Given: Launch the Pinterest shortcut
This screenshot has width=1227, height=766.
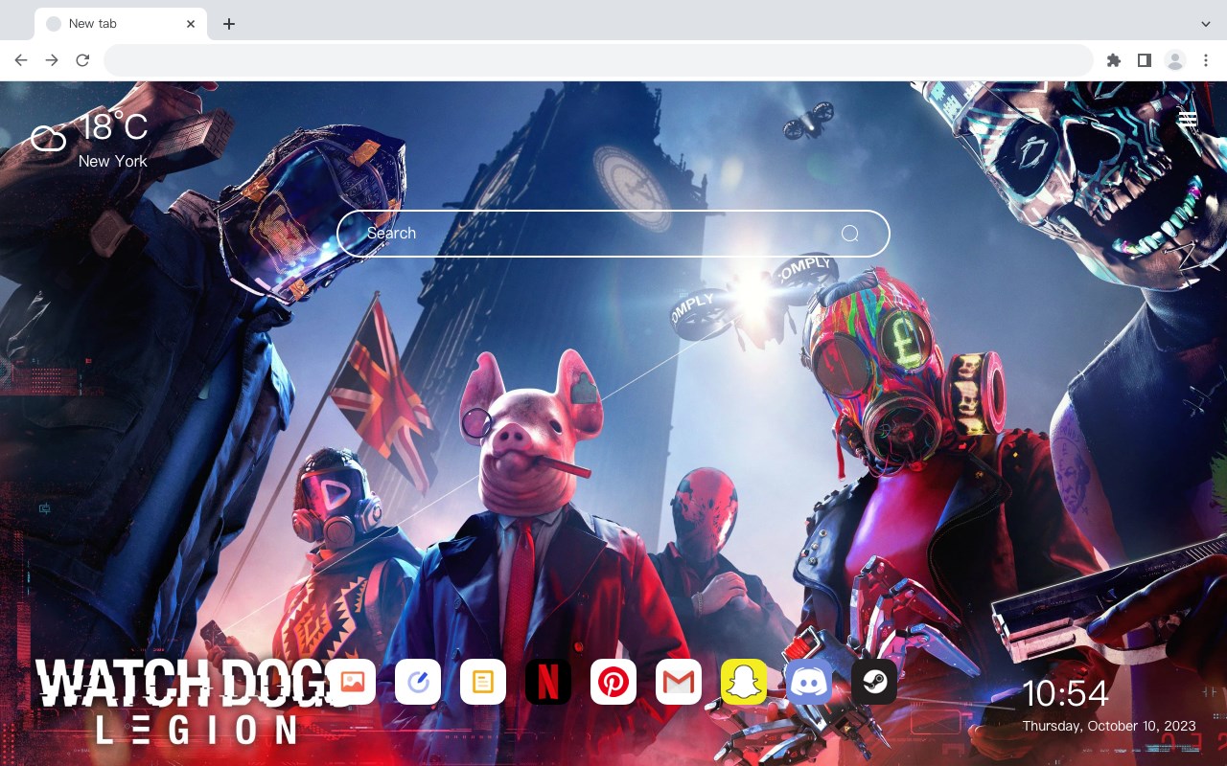Looking at the screenshot, I should click(613, 682).
